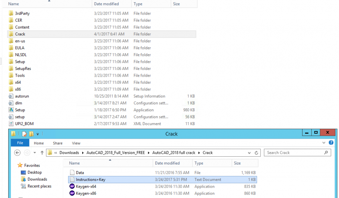Expand the breadcrumb arrow after Downloads
This screenshot has width=339, height=198.
pyautogui.click(x=83, y=153)
